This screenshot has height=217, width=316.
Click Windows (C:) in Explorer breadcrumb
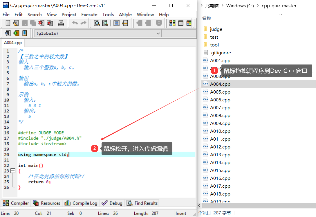pyautogui.click(x=240, y=6)
